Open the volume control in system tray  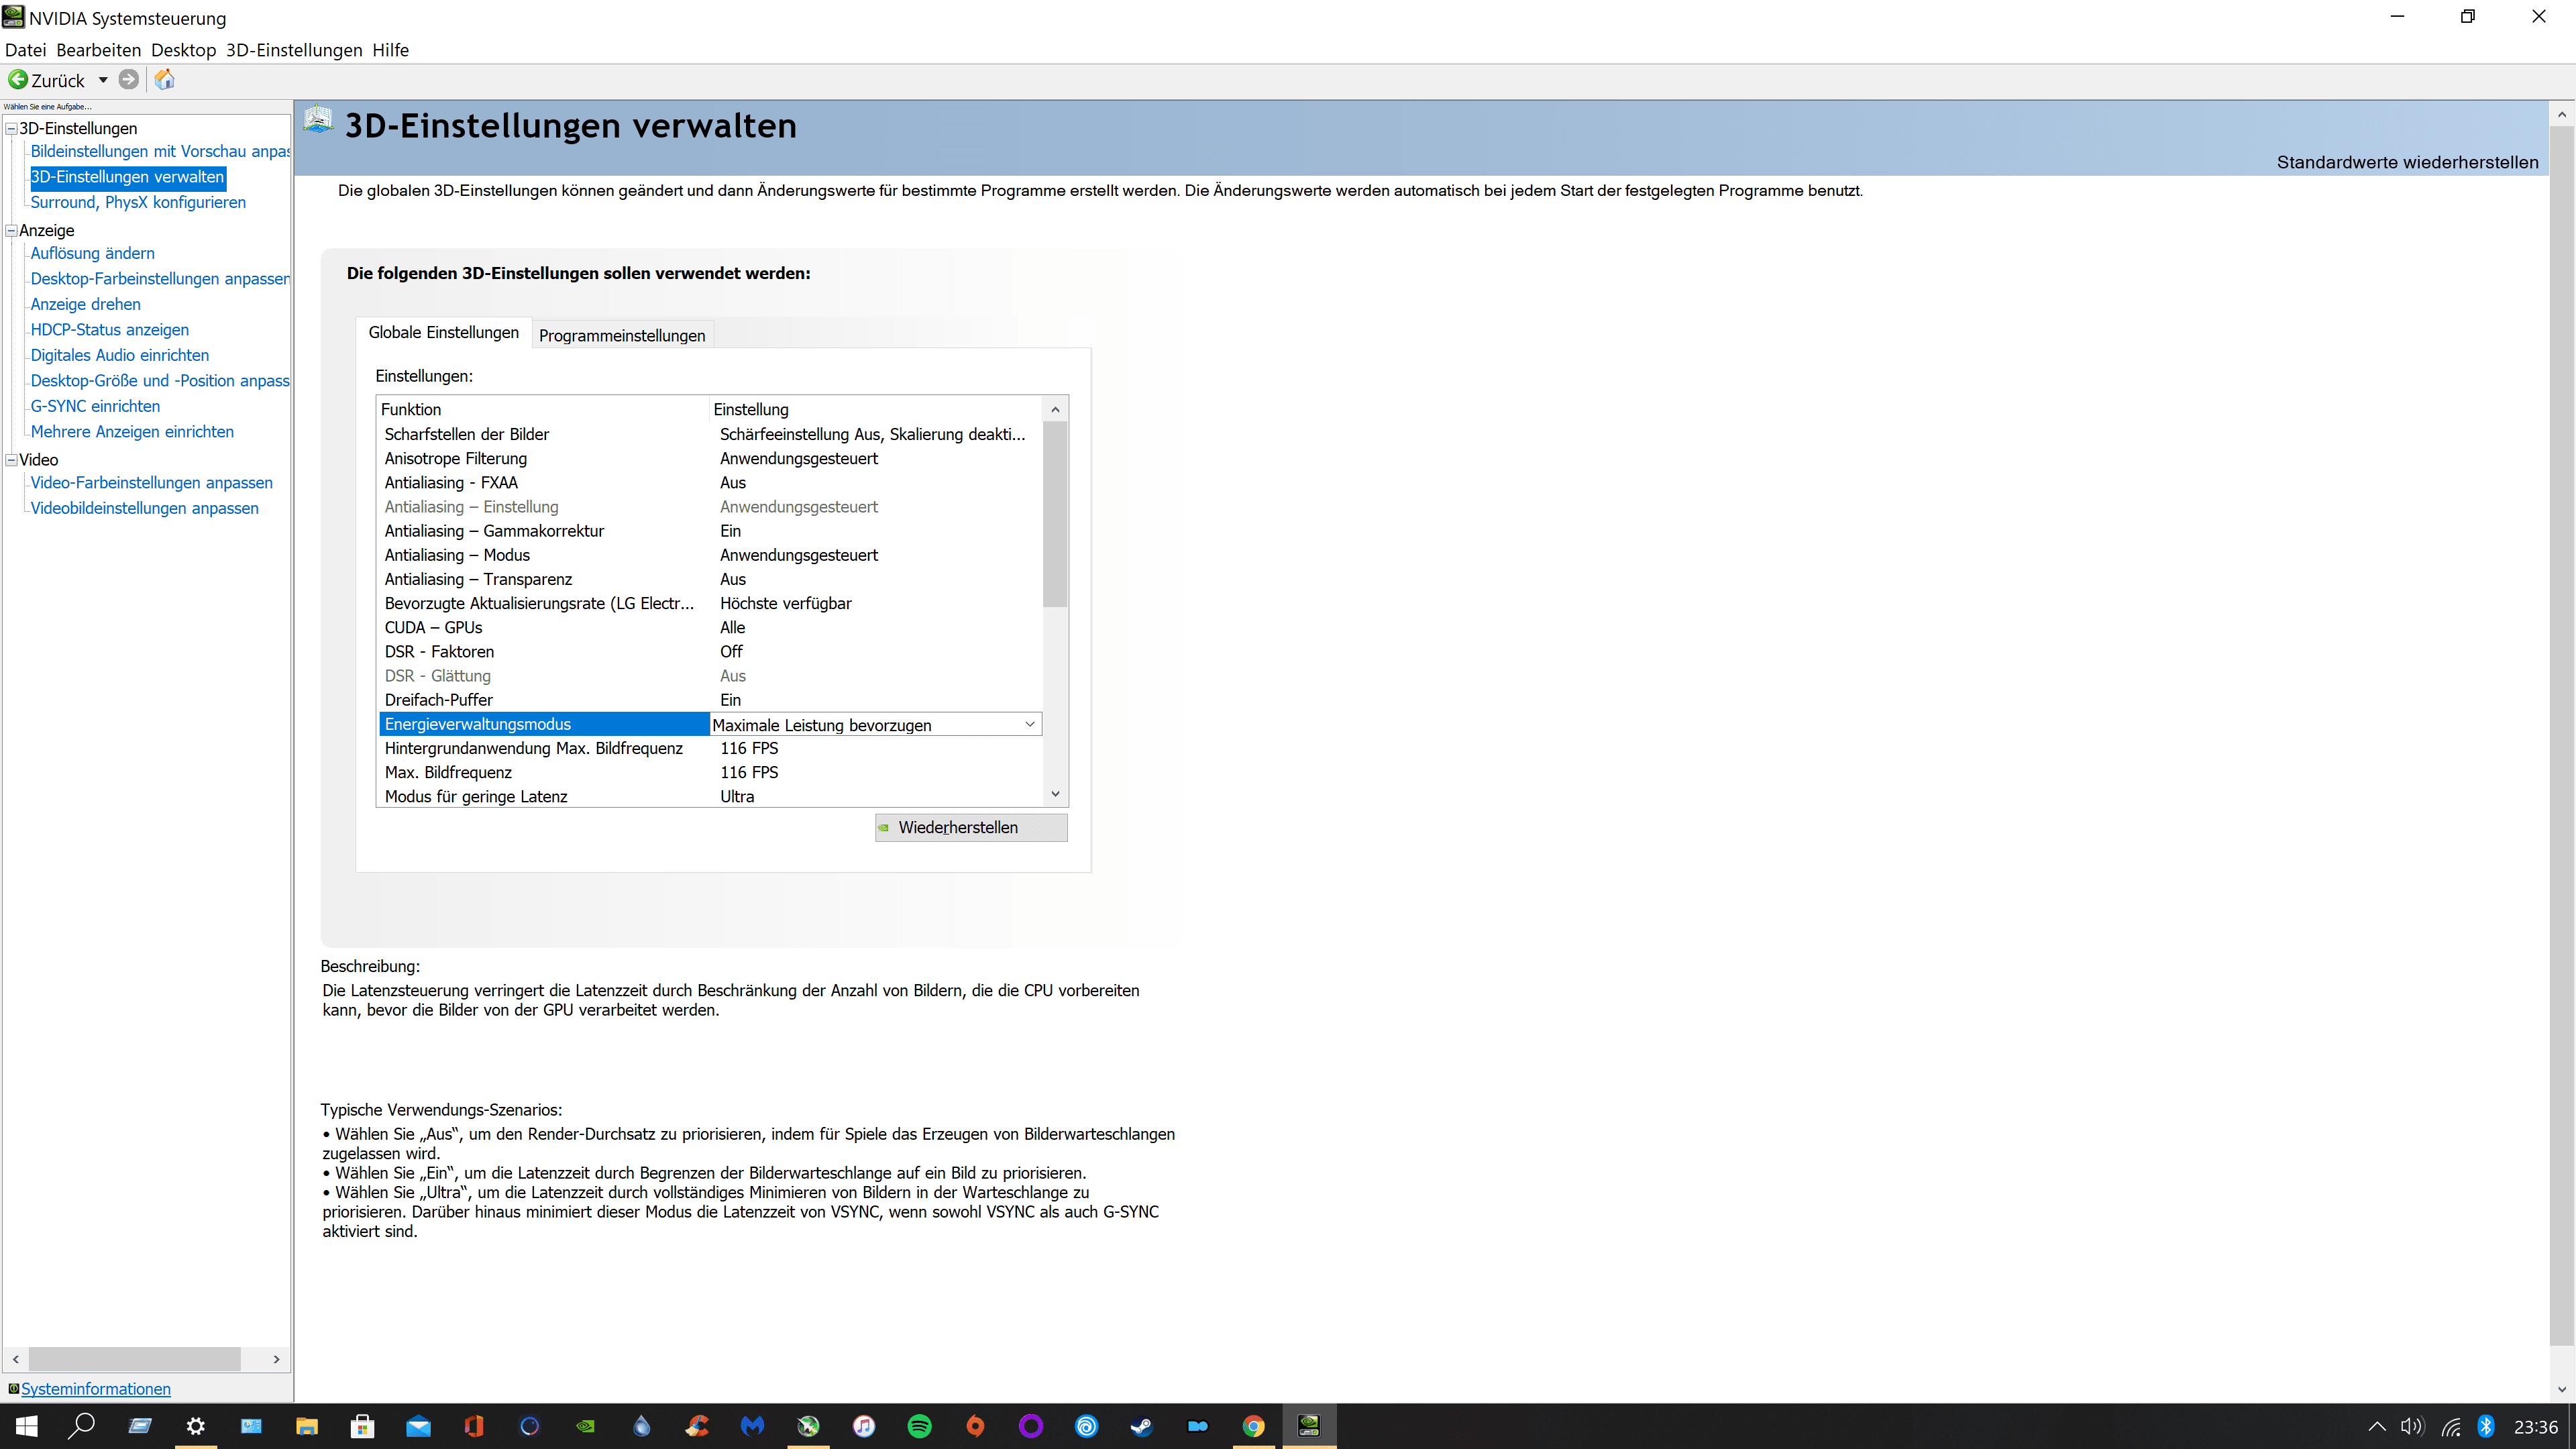pyautogui.click(x=2412, y=1427)
